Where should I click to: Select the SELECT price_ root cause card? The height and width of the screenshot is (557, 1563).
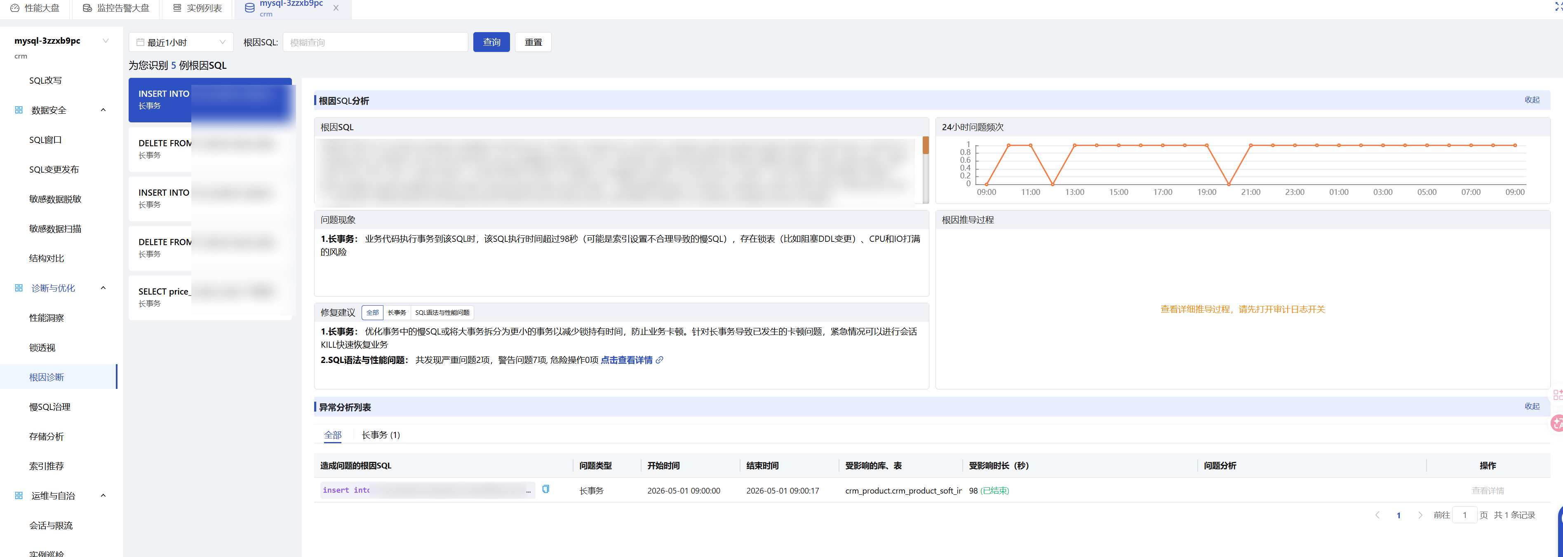(x=210, y=297)
